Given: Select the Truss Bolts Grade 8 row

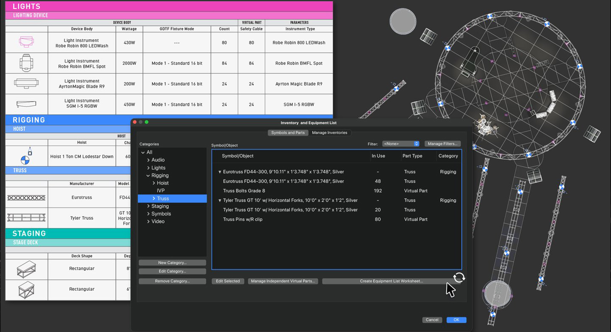Looking at the screenshot, I should (244, 191).
